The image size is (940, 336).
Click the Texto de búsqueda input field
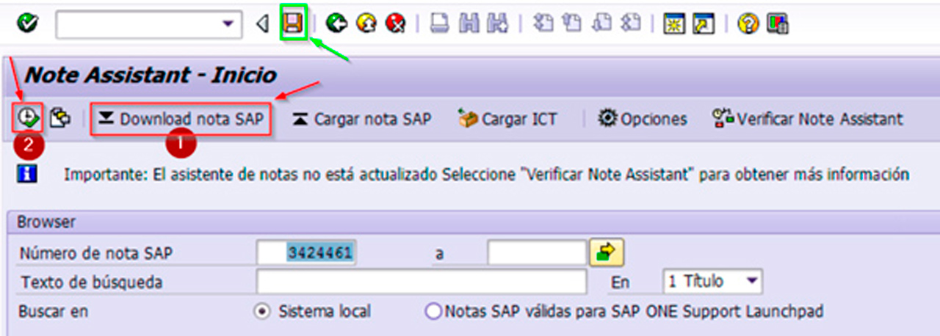point(421,282)
